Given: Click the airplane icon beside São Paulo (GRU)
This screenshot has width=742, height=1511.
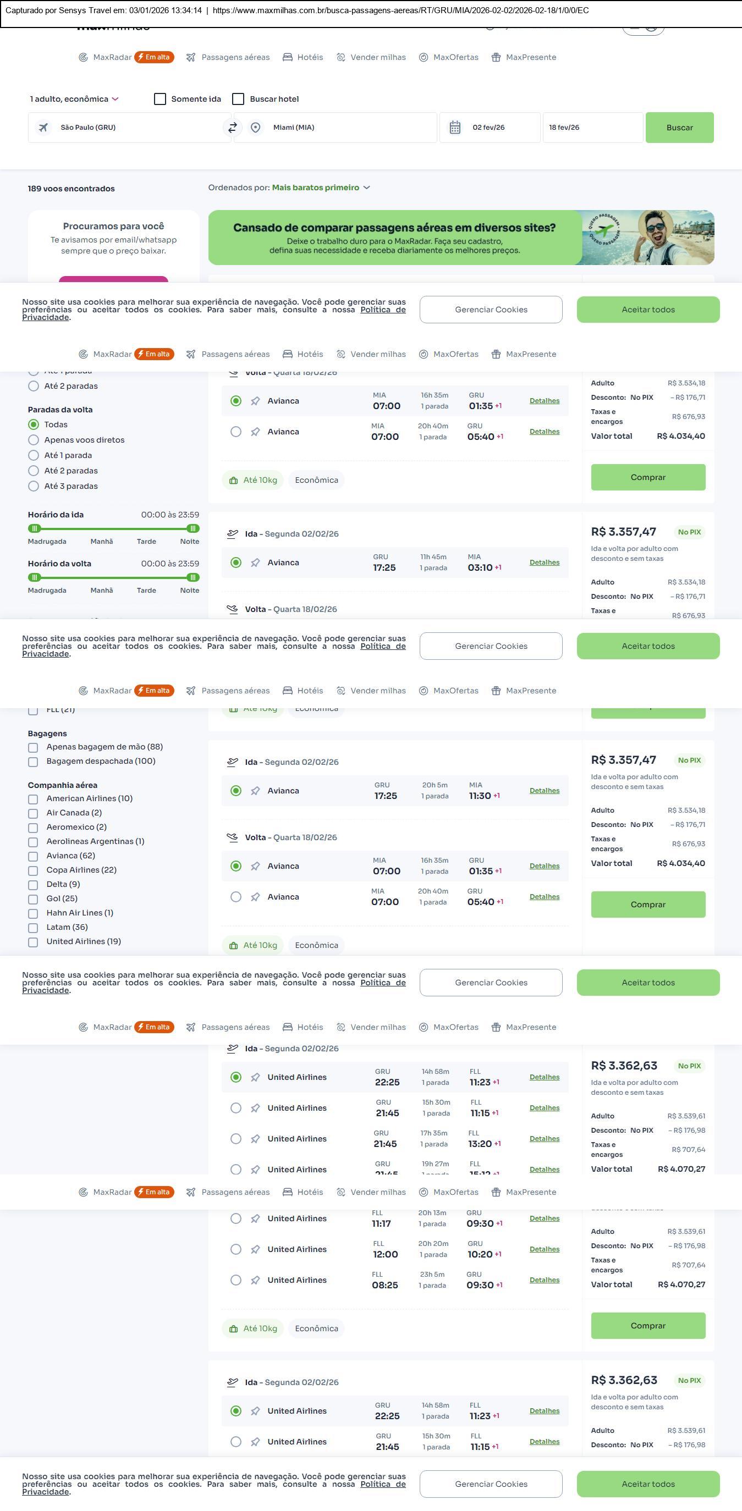Looking at the screenshot, I should (x=43, y=127).
